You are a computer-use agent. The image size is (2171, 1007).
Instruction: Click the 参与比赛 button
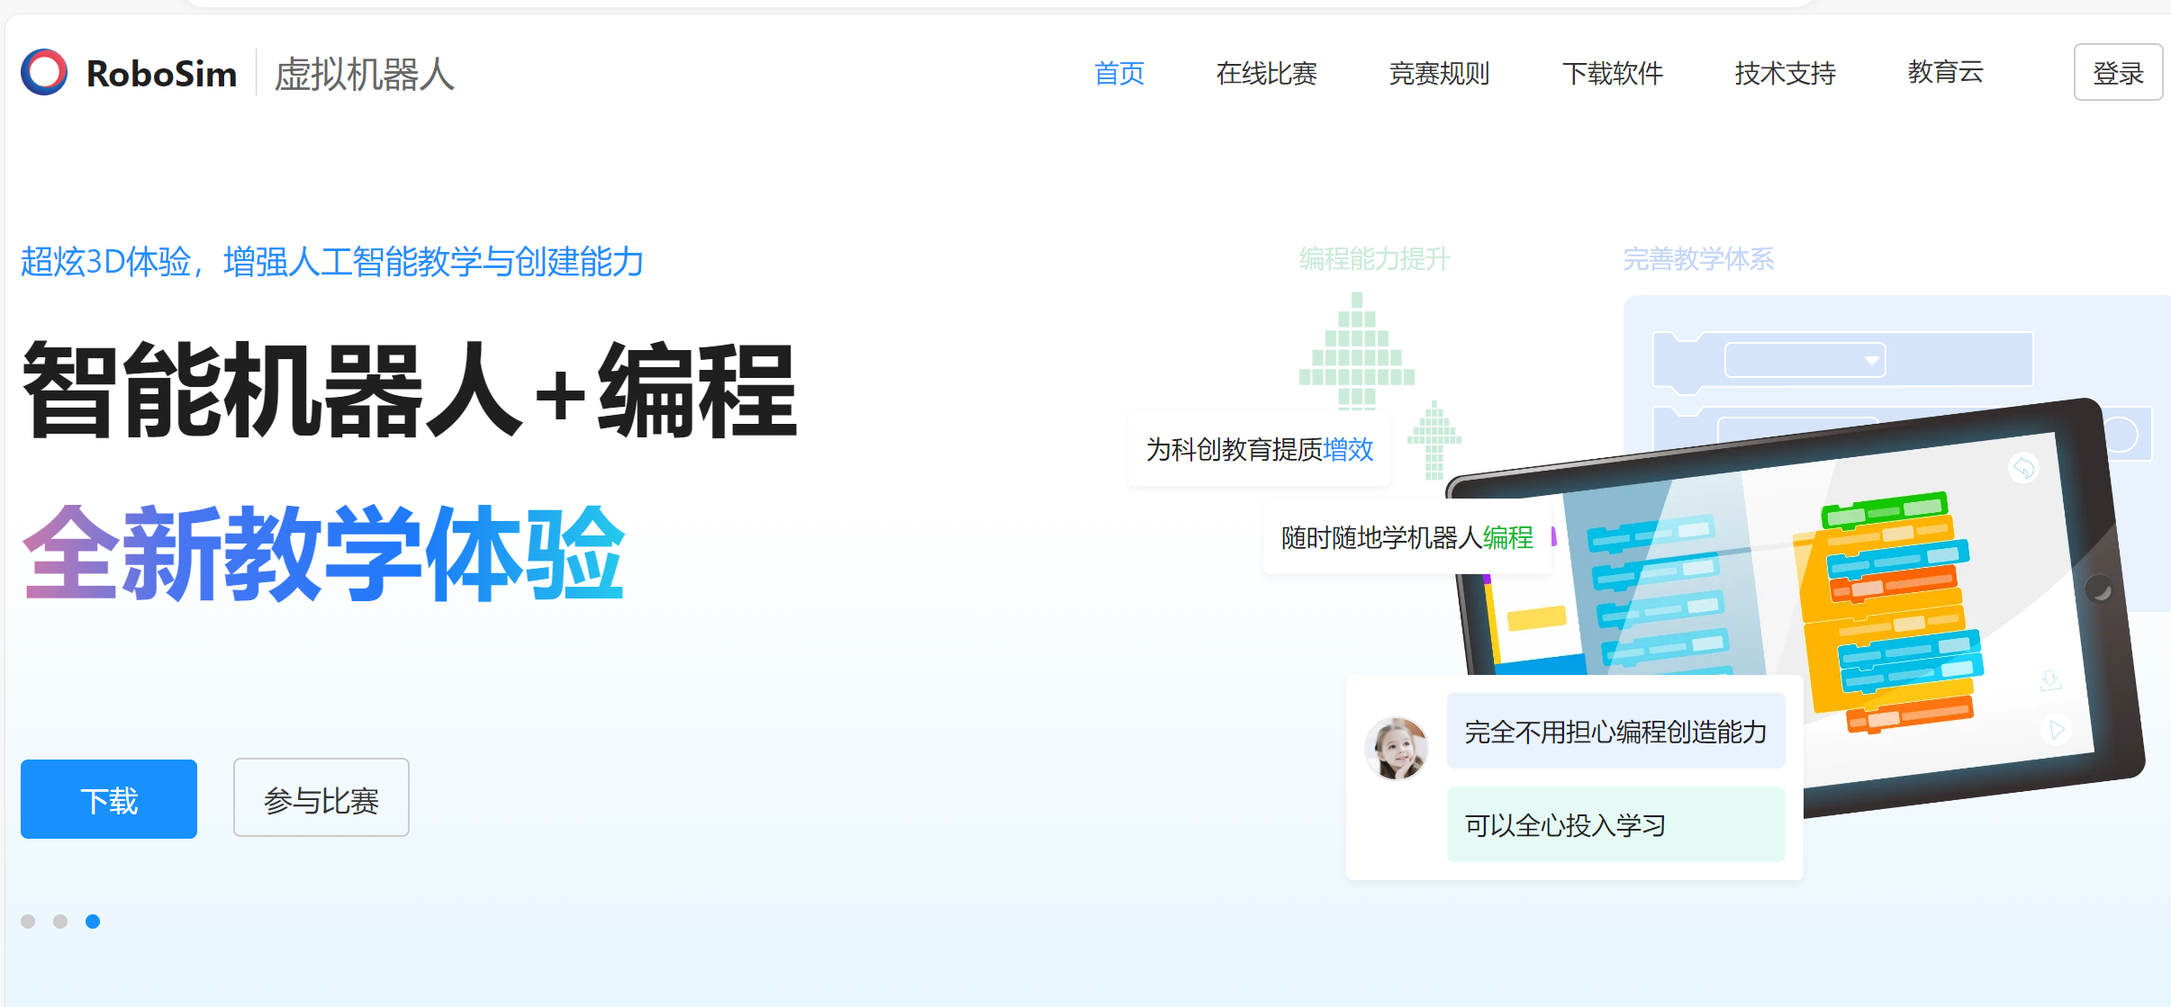coord(321,798)
